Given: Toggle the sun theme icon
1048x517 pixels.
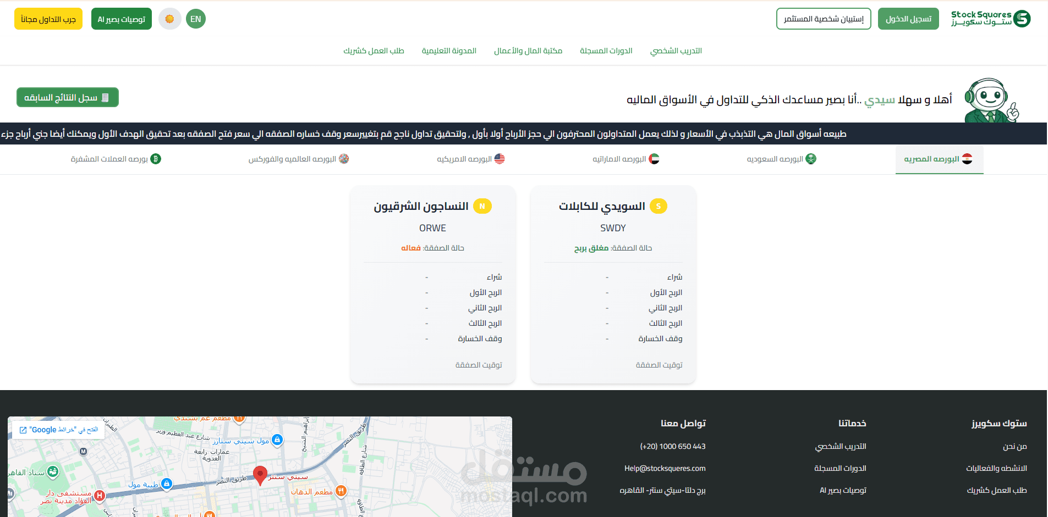Looking at the screenshot, I should (169, 19).
